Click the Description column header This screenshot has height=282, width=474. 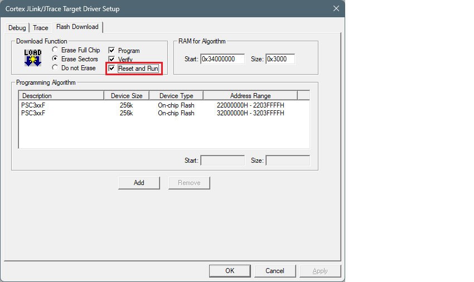tap(61, 96)
